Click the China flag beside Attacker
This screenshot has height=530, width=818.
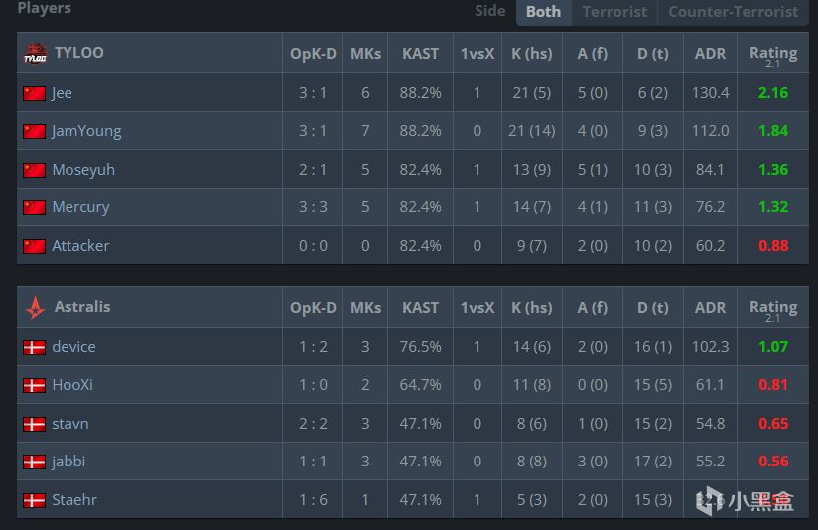click(x=35, y=246)
